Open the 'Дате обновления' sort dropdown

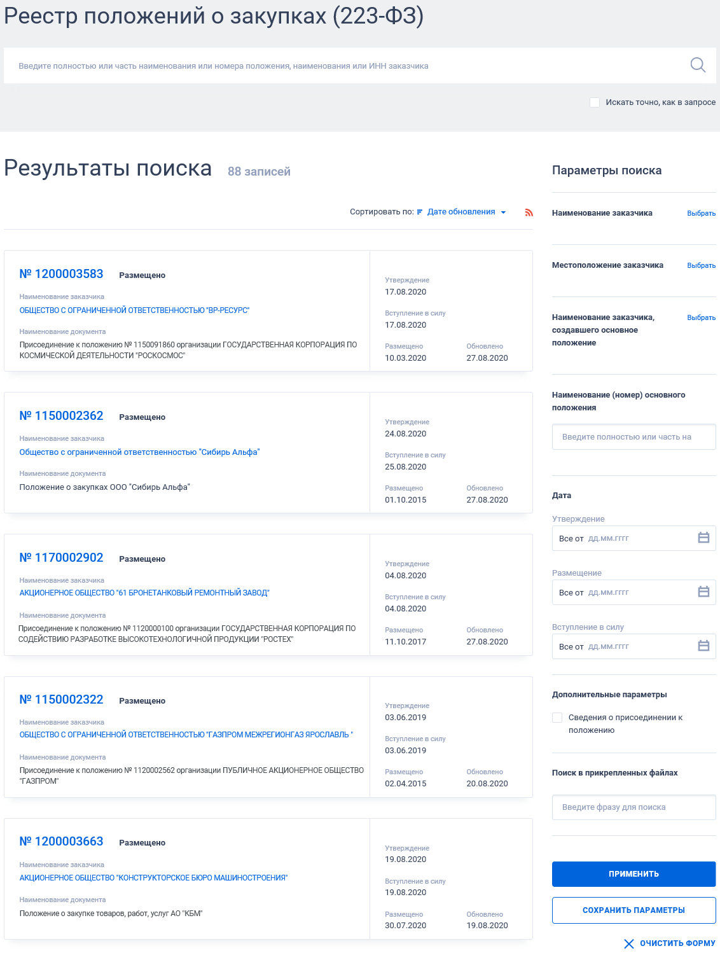461,212
